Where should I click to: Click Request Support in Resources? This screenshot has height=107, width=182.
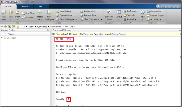point(156,15)
